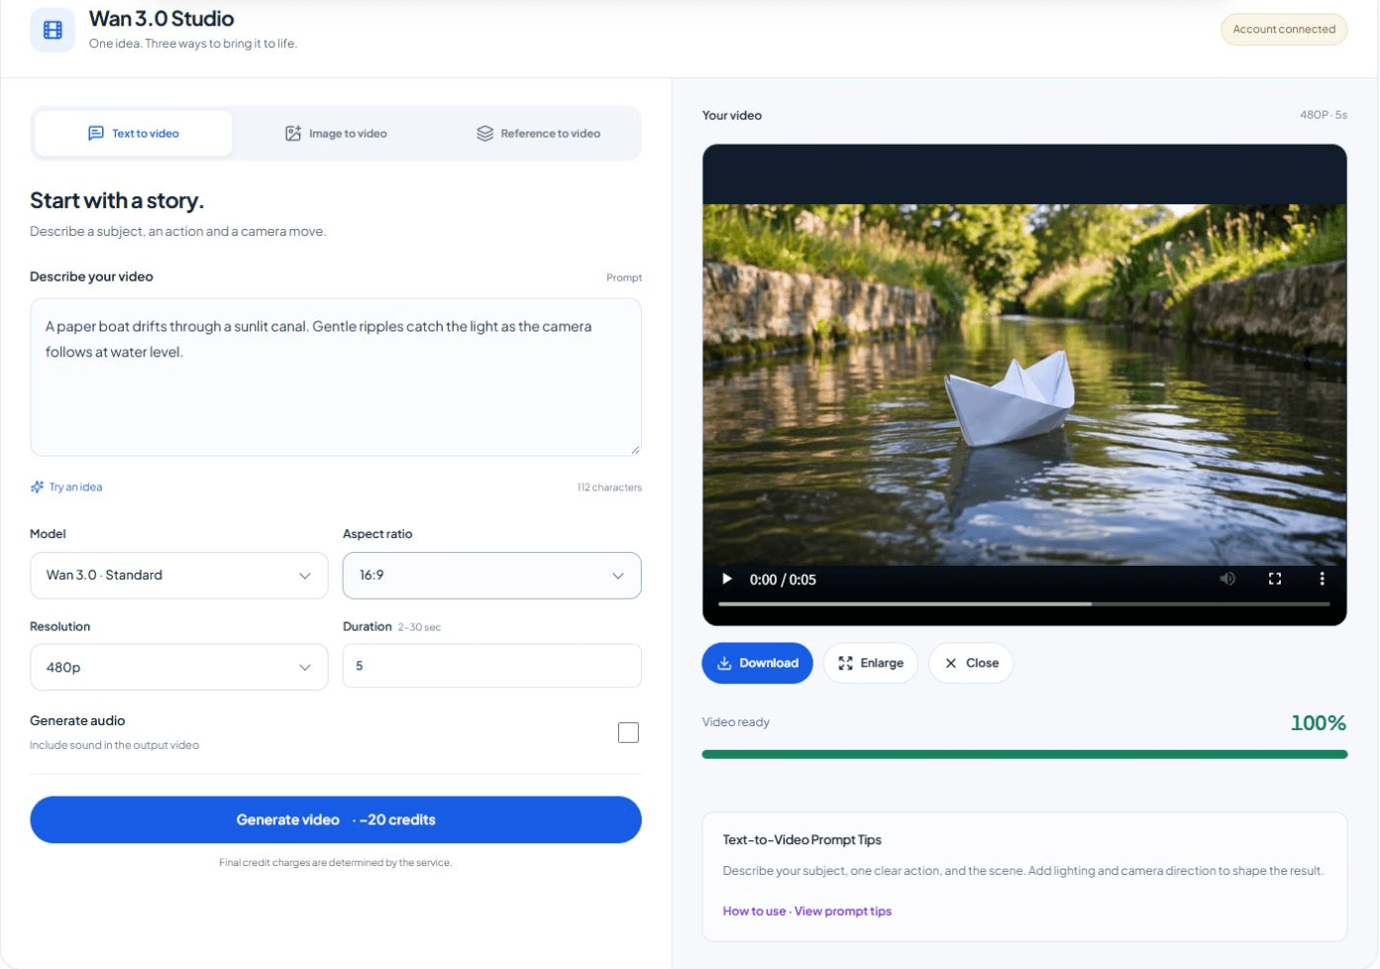Screen dimensions: 1380x969
Task: Click the 0:00 / 0:05 time display
Action: [x=783, y=580]
